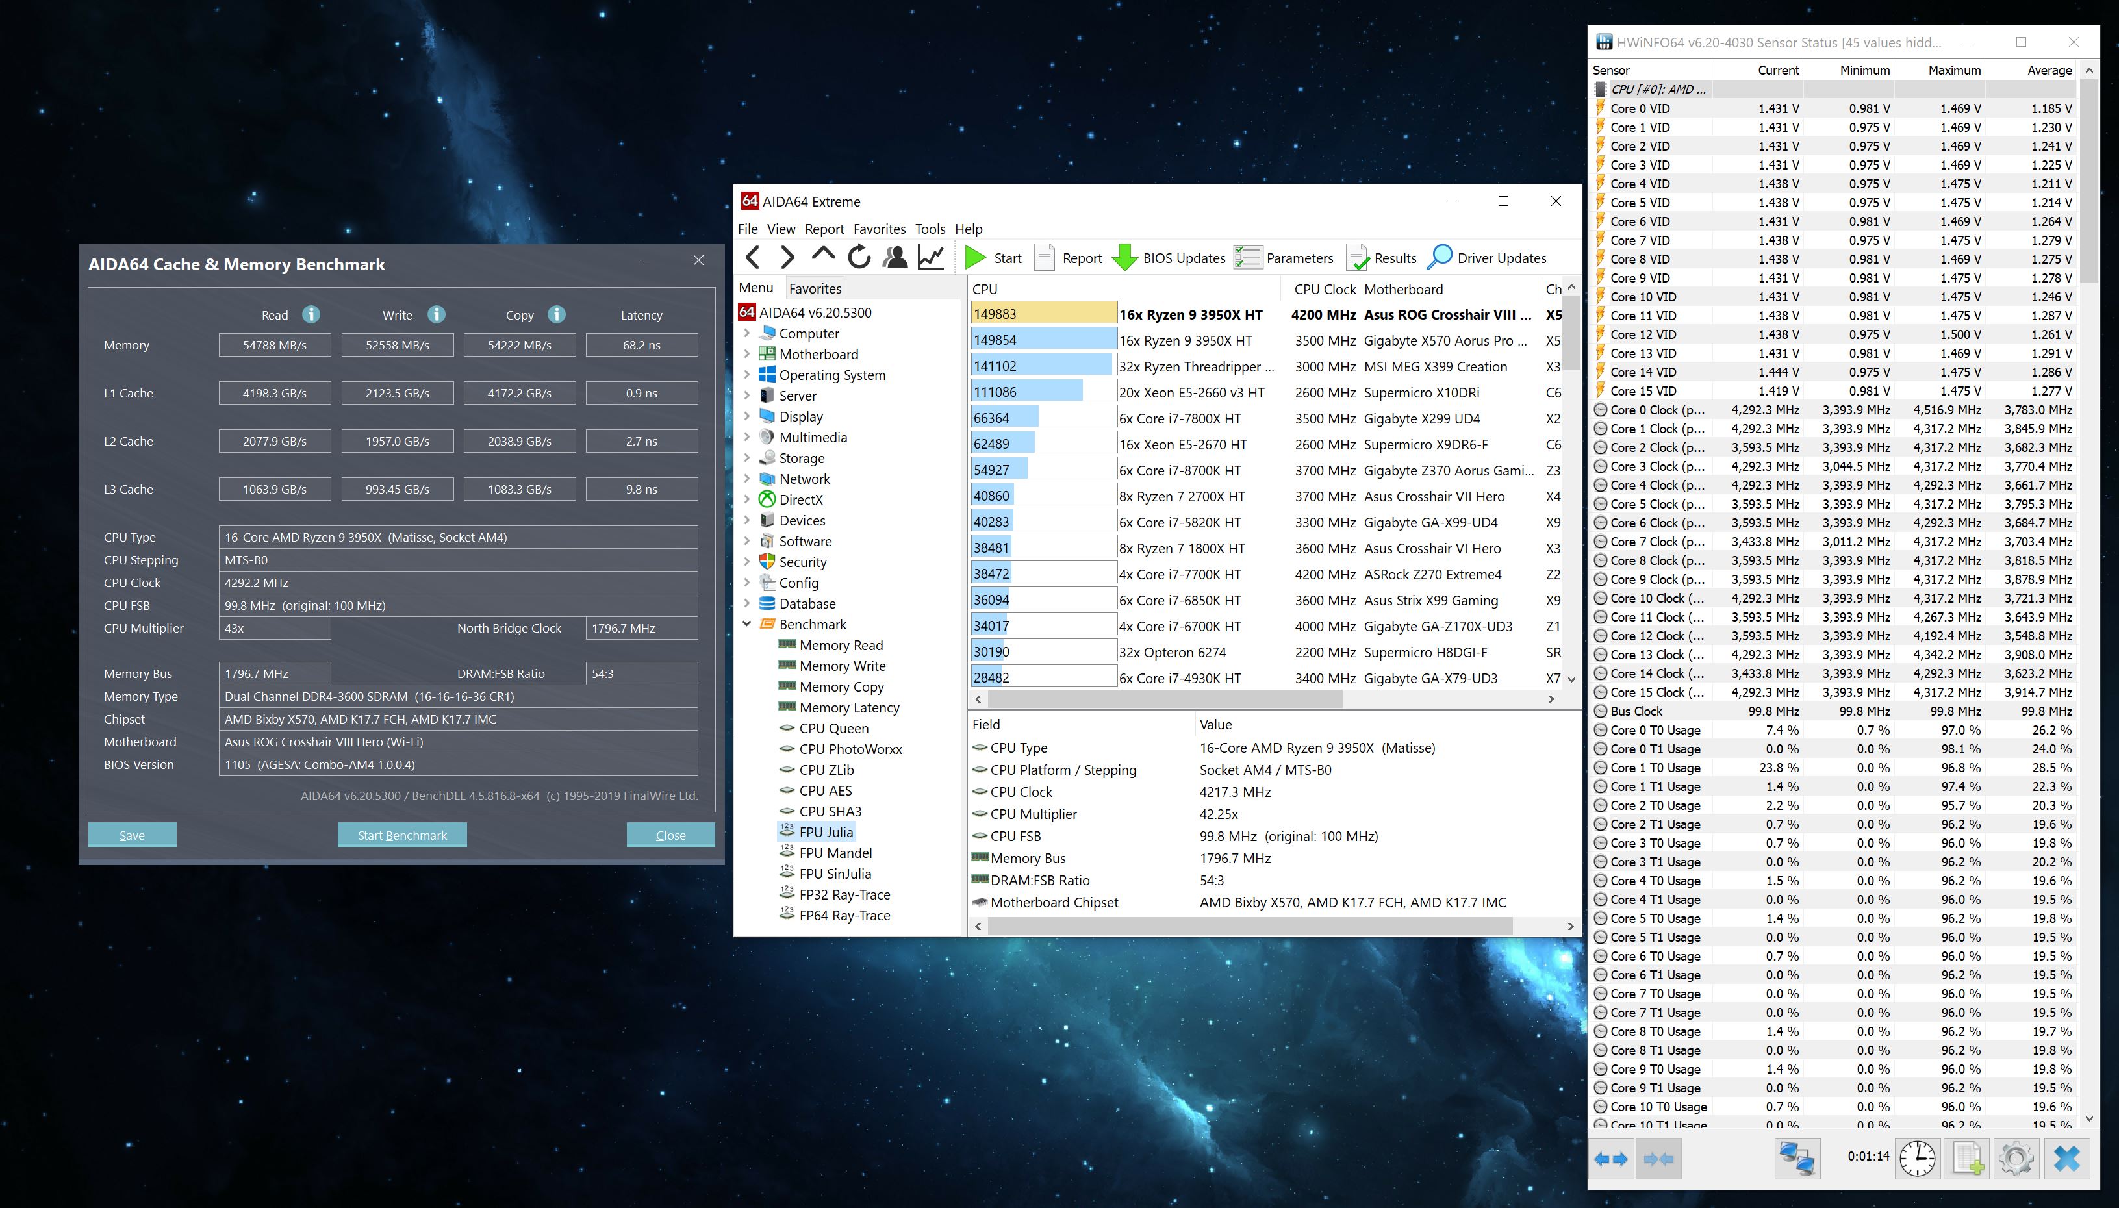Collapse the Benchmark tree node

click(746, 624)
